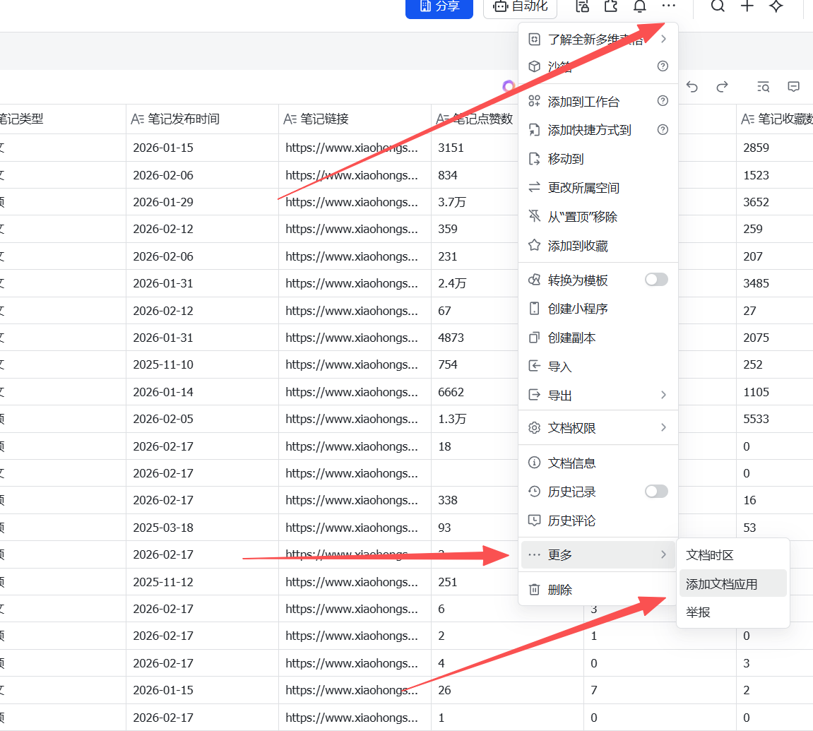Open the extension puzzle icon

[x=611, y=6]
